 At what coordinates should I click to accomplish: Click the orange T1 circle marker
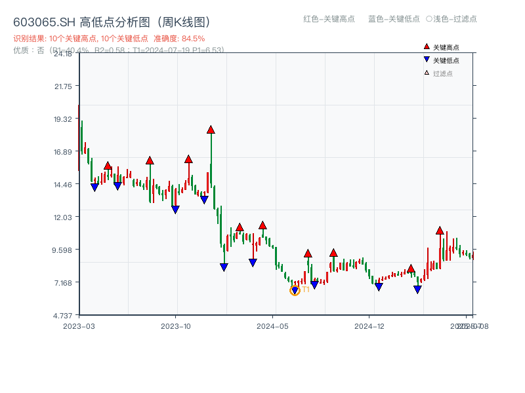[x=295, y=290]
